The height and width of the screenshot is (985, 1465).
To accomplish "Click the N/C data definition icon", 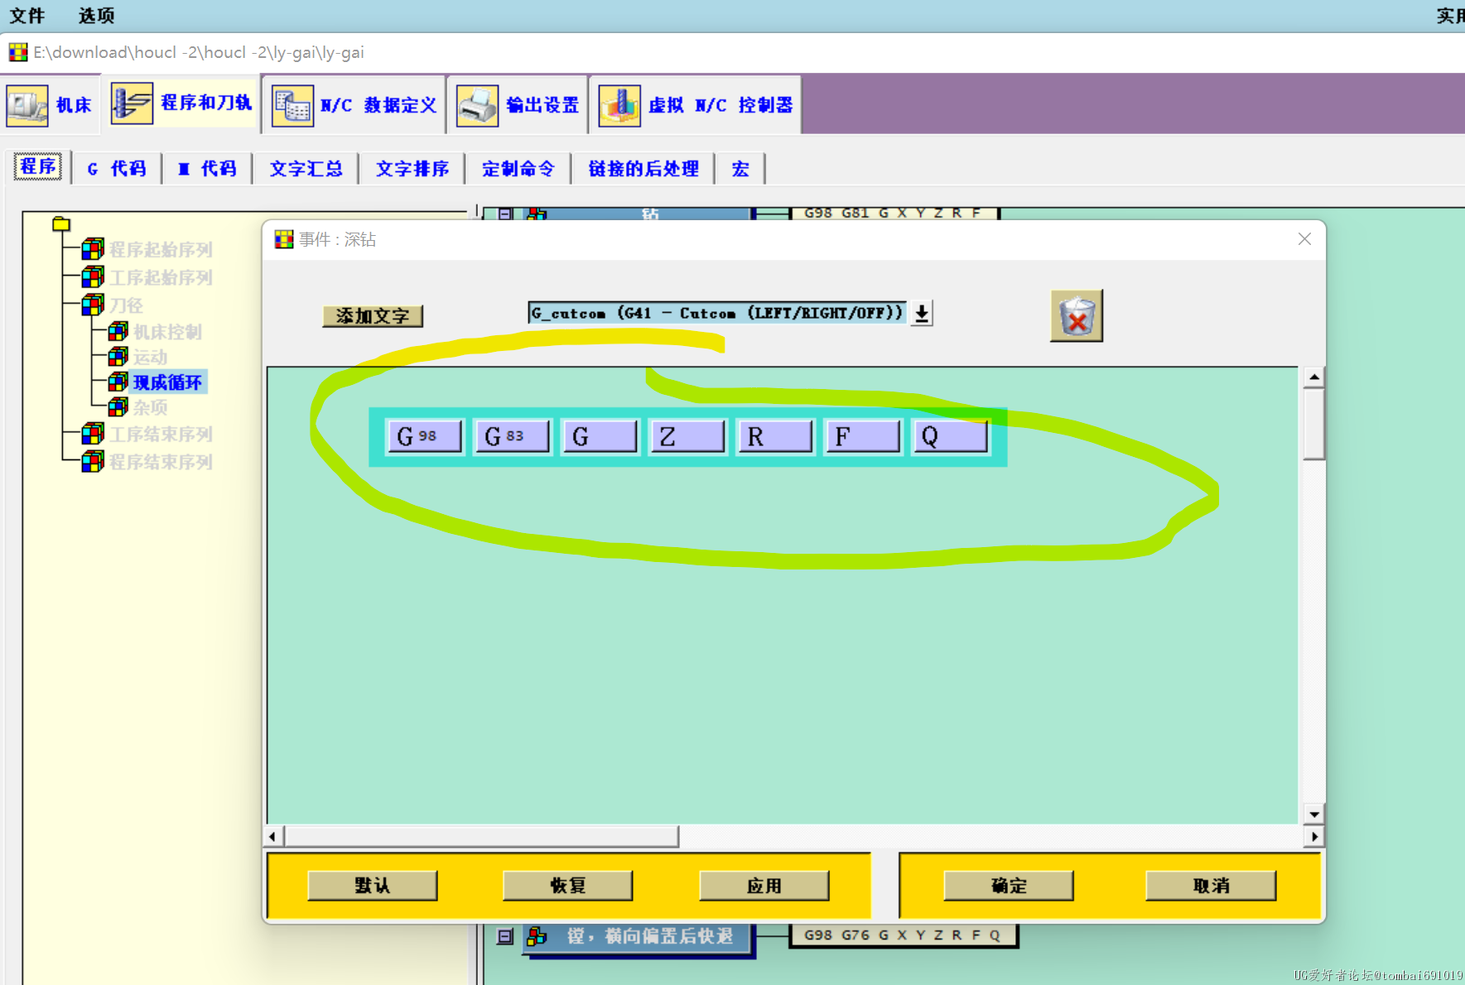I will coord(292,106).
